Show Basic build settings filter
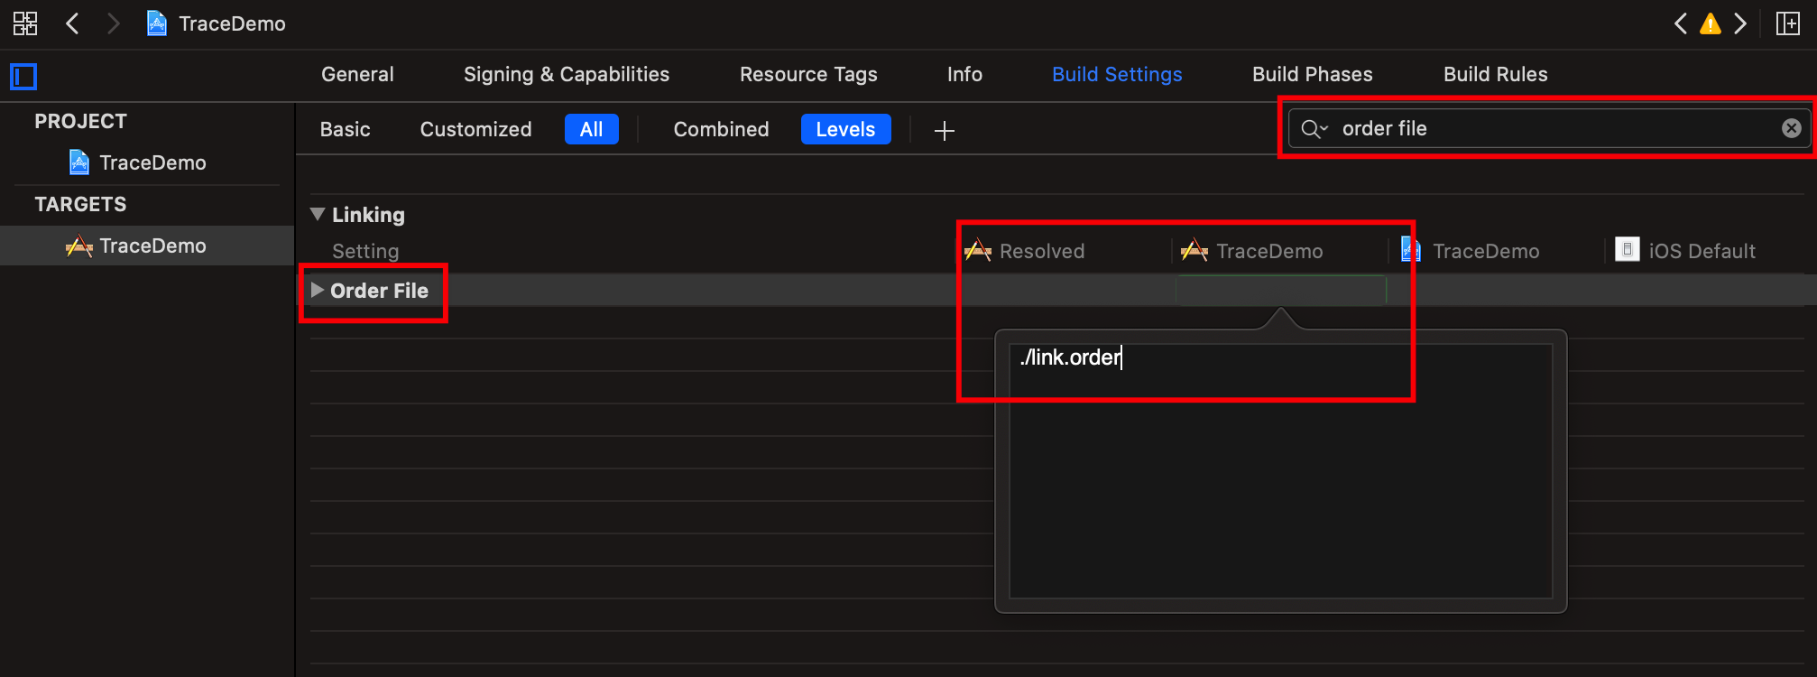Image resolution: width=1817 pixels, height=677 pixels. [x=346, y=129]
